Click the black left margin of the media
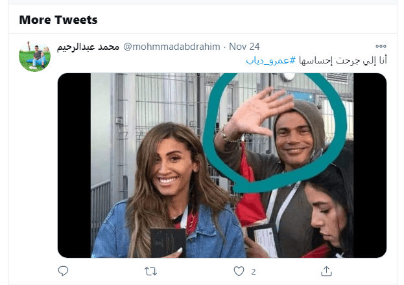404x285 pixels. tap(74, 165)
